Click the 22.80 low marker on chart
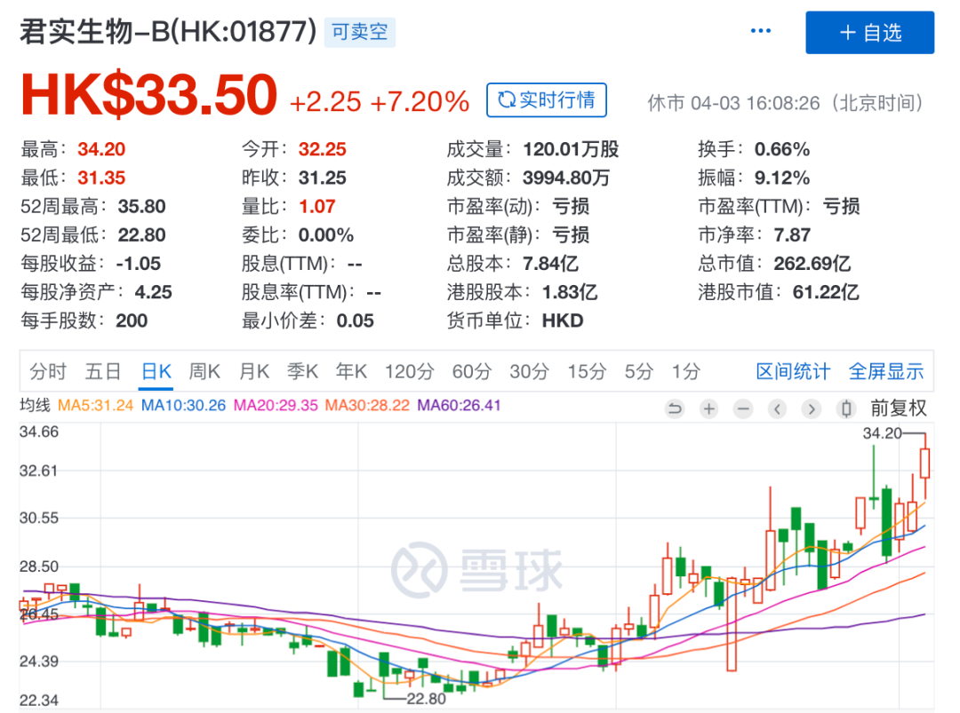Viewport: 960px width, 713px height. 426,698
